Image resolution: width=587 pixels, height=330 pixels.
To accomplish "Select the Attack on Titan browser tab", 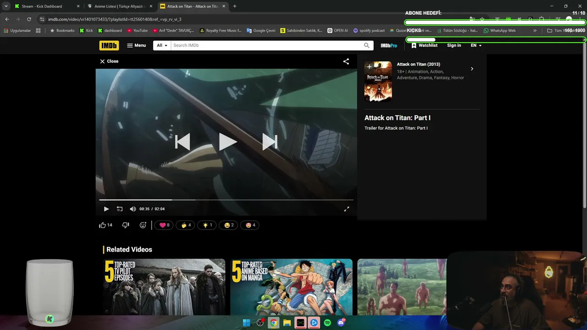I will pyautogui.click(x=193, y=6).
